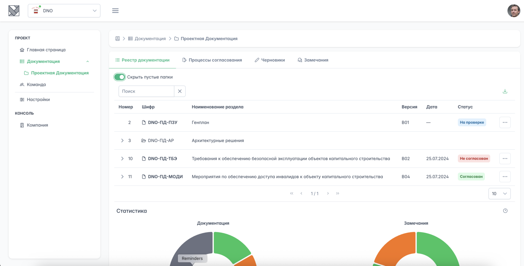Clear the search field with X button
This screenshot has width=524, height=266.
coord(180,91)
